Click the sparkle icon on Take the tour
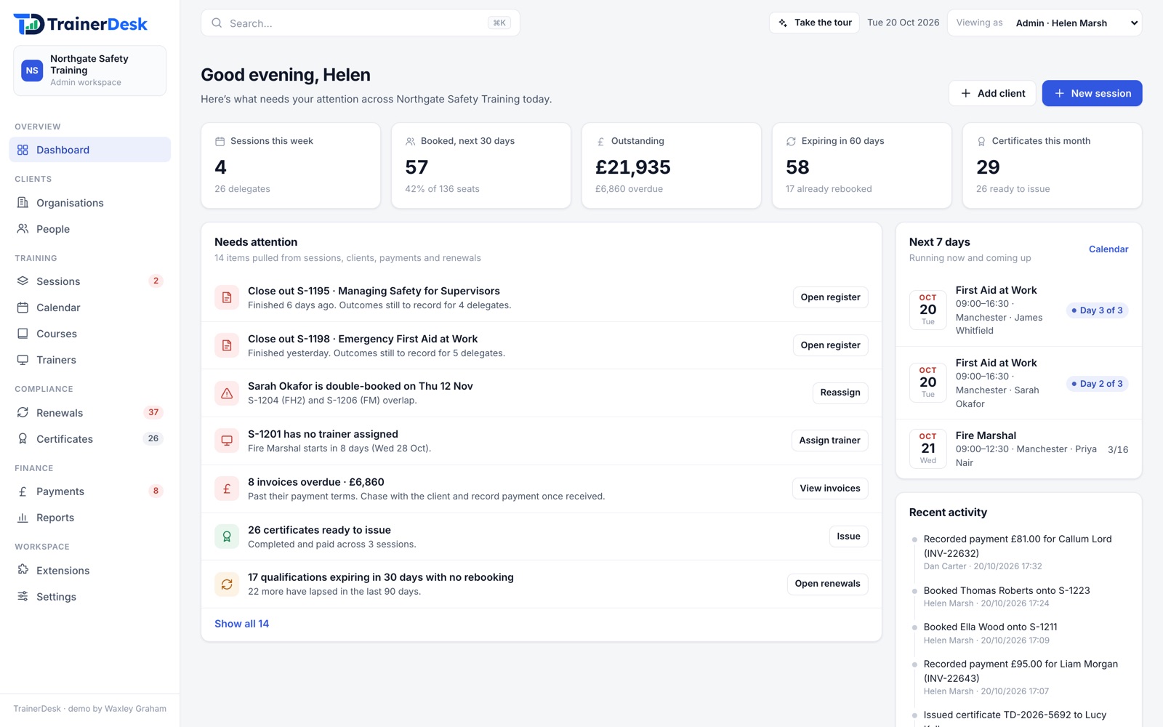Image resolution: width=1163 pixels, height=727 pixels. (x=783, y=23)
